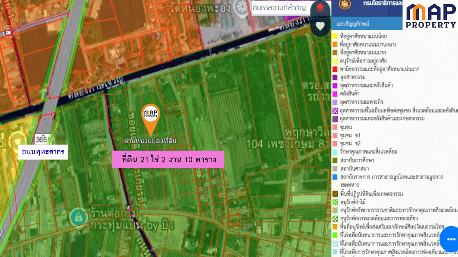Click the blue สถาบันราชการ legend swatch

click(335, 177)
